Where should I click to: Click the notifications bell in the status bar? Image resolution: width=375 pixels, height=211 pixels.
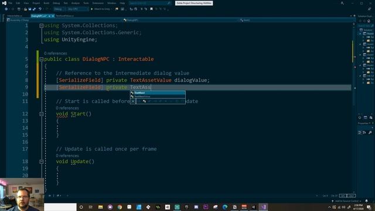[366, 201]
